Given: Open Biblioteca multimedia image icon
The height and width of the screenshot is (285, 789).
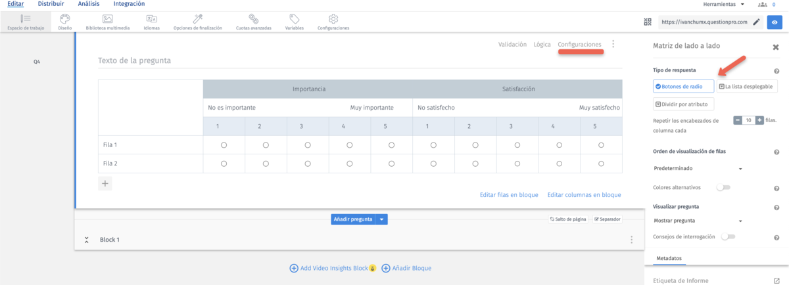Looking at the screenshot, I should point(108,20).
